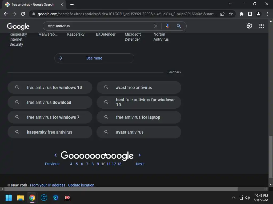
Task: Go to results page 11
Action: (109, 164)
